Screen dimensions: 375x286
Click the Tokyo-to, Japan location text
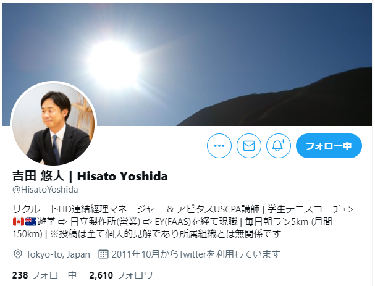tap(58, 254)
